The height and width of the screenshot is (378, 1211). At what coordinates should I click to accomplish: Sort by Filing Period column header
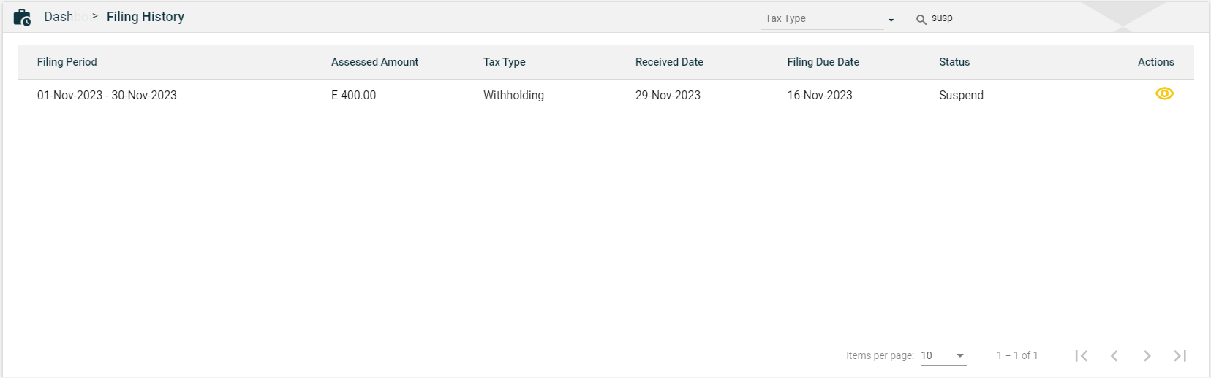click(x=67, y=62)
